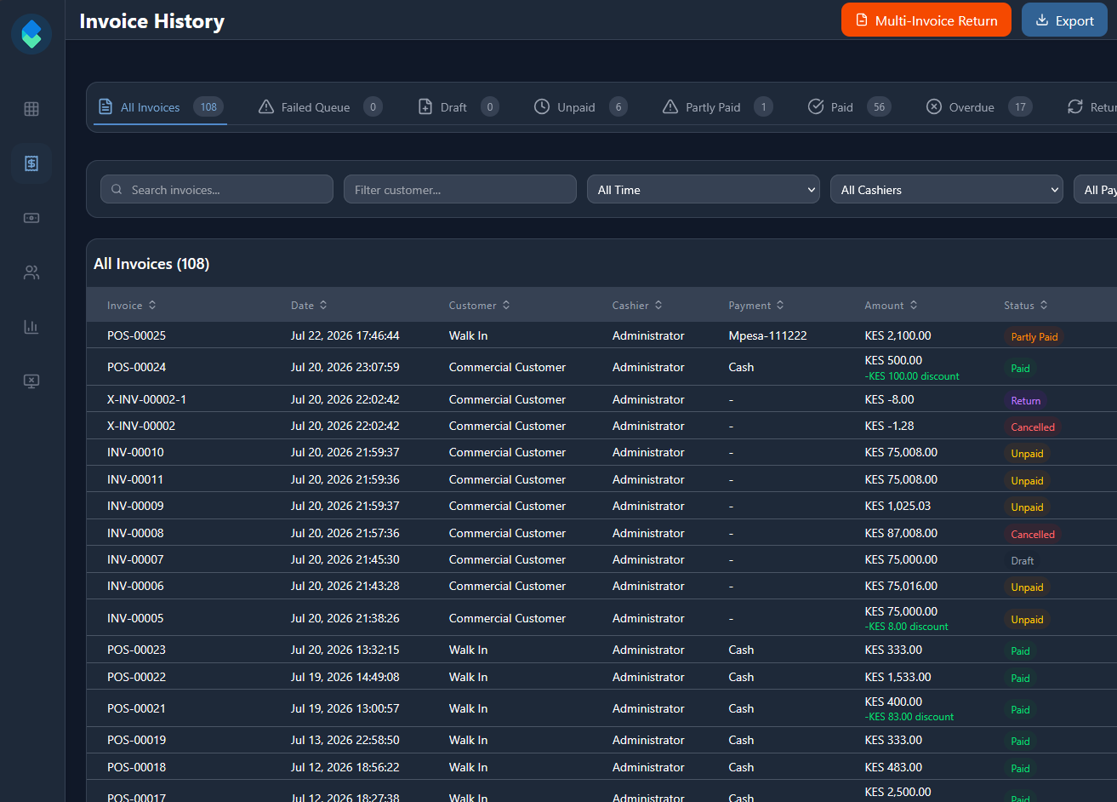Click the Invoice History page title

tap(152, 21)
